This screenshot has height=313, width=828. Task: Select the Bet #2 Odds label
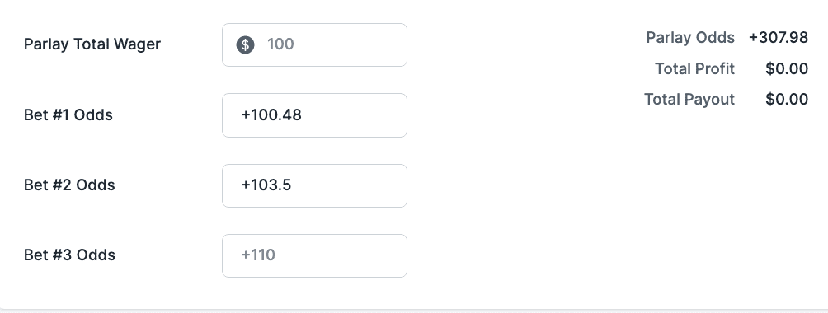pos(69,185)
